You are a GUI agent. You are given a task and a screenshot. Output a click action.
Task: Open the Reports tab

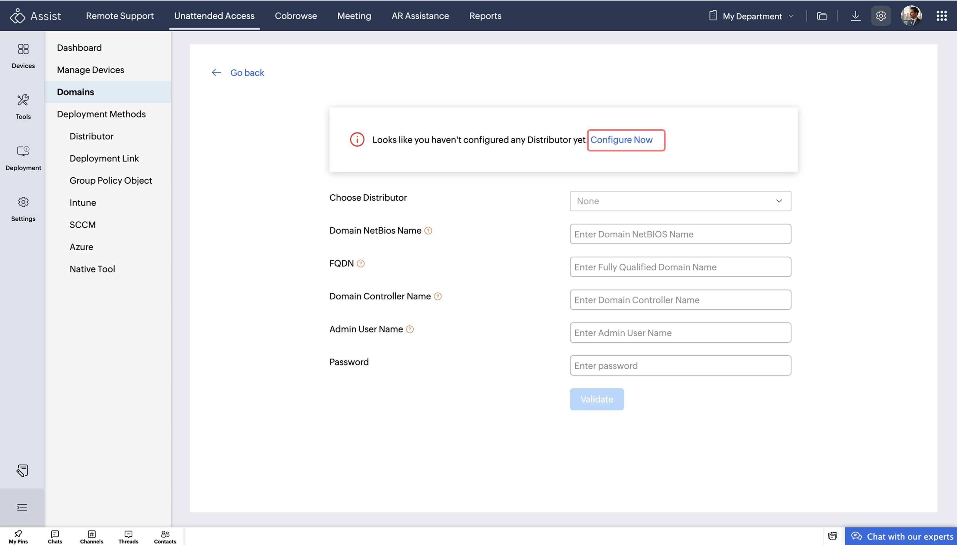(485, 16)
